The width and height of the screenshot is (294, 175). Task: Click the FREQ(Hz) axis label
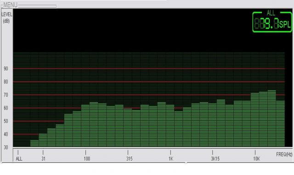284,154
